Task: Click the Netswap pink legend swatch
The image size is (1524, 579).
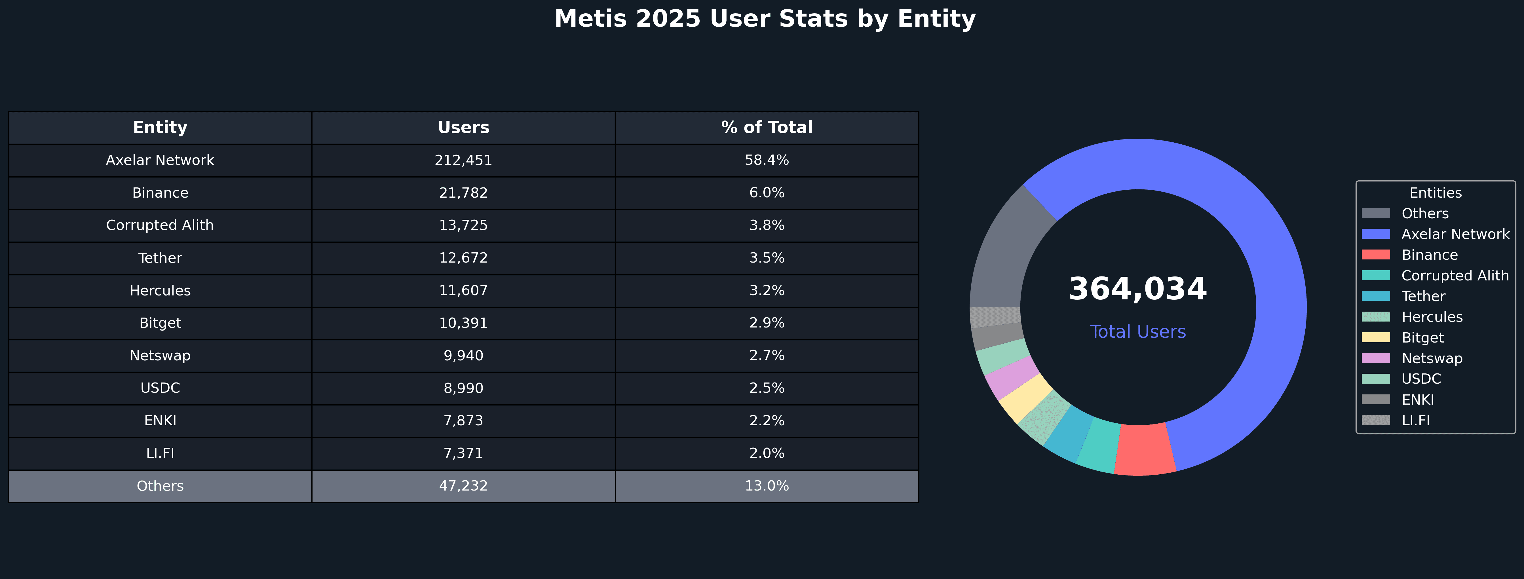Action: point(1375,358)
